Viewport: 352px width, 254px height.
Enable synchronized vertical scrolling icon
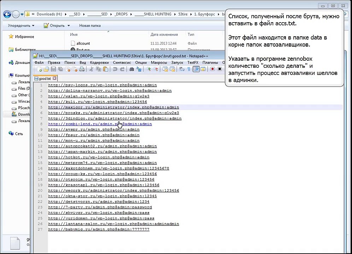tap(165, 69)
